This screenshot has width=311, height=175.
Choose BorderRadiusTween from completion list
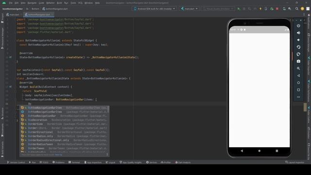pos(64,144)
